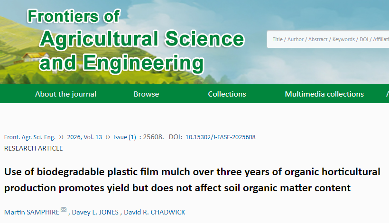Open the About the journal menu
389x223 pixels.
[65, 94]
